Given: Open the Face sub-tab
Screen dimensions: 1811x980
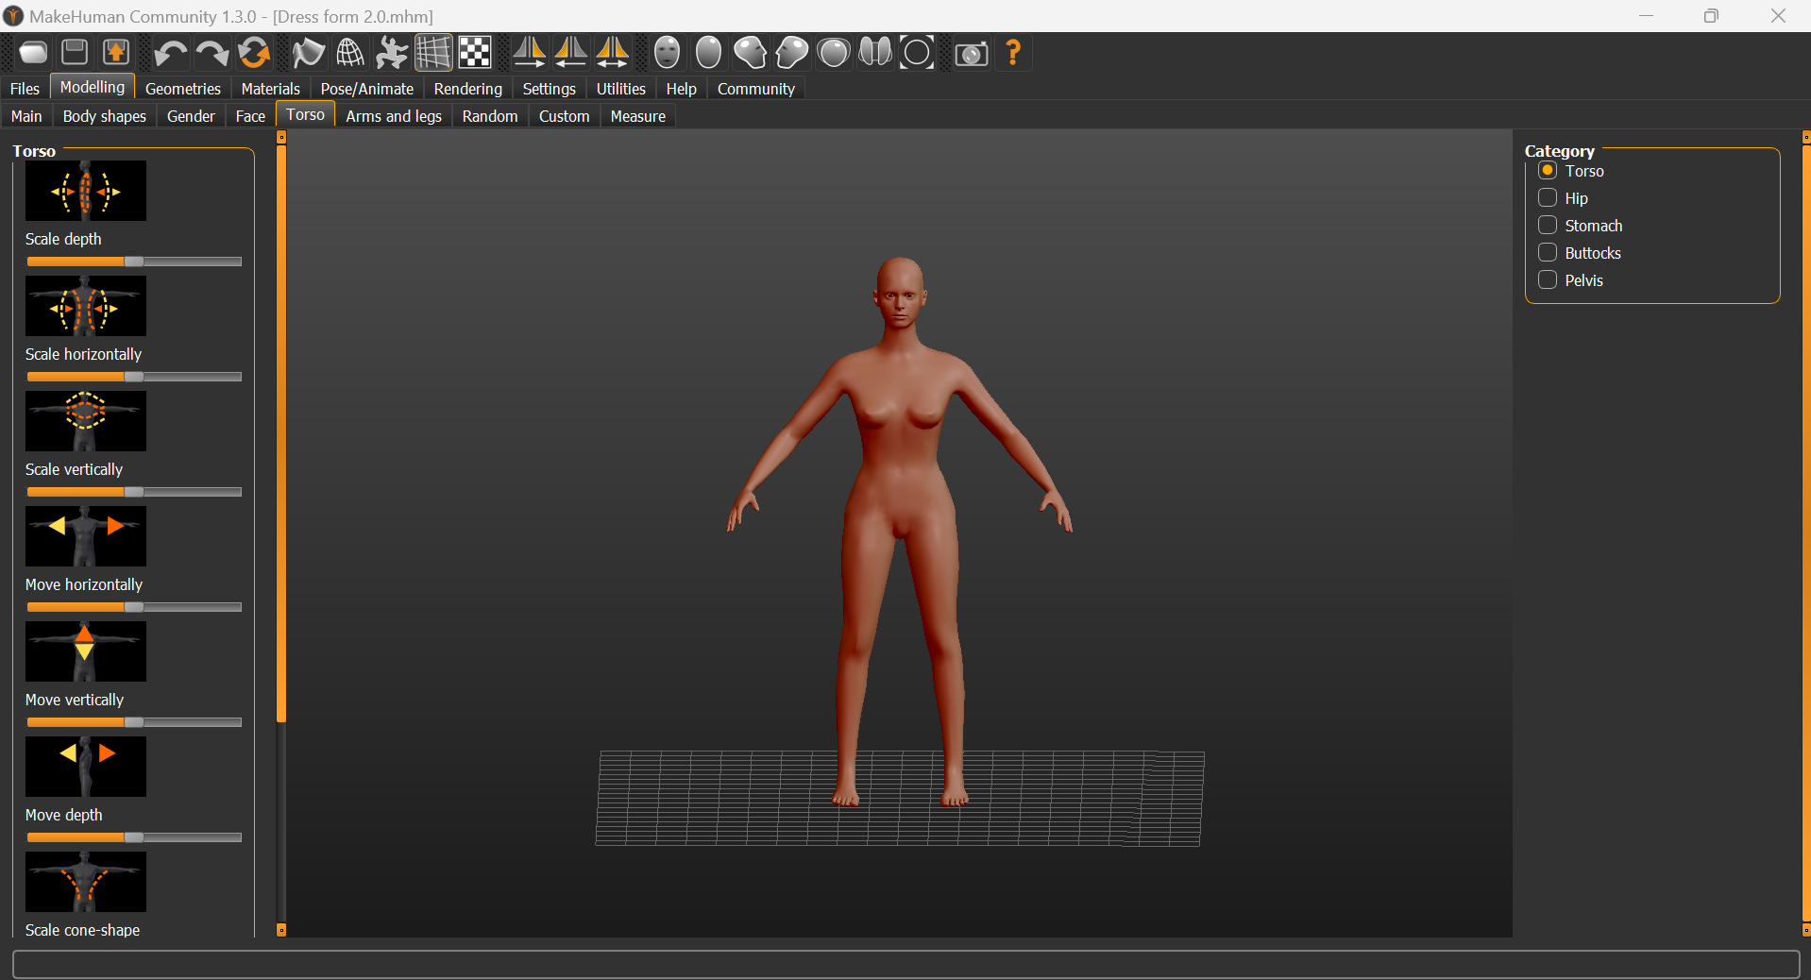Looking at the screenshot, I should pyautogui.click(x=250, y=116).
